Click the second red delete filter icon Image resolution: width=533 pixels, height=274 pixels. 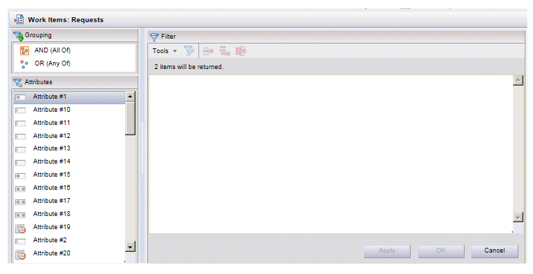tap(225, 51)
